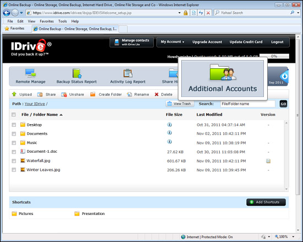The height and width of the screenshot is (242, 303).
Task: Select the Online Backup browser tab
Action: tap(75, 29)
